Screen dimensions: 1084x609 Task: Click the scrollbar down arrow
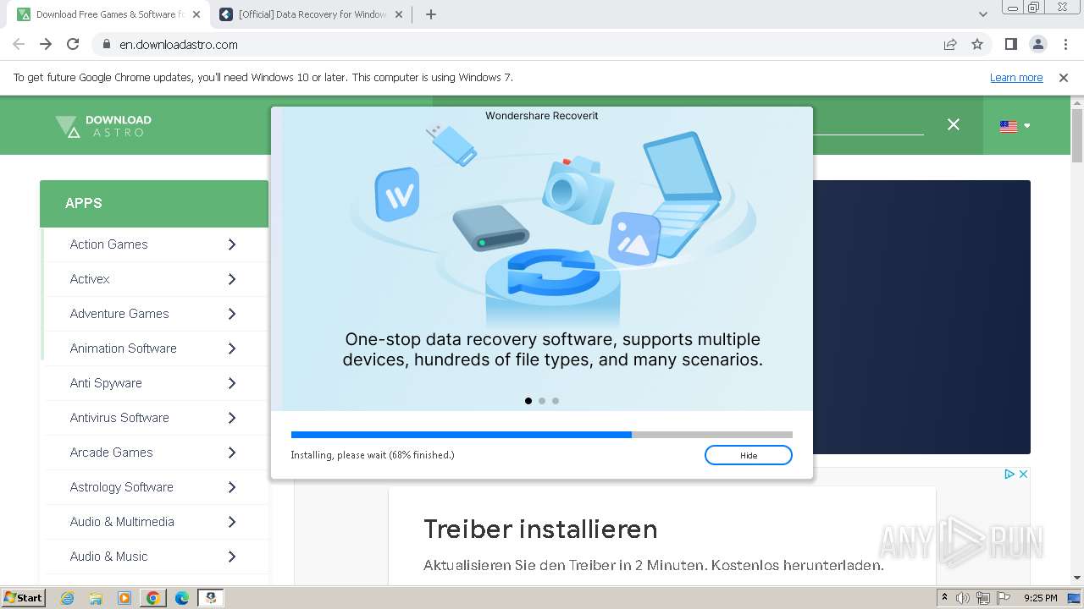(x=1077, y=578)
